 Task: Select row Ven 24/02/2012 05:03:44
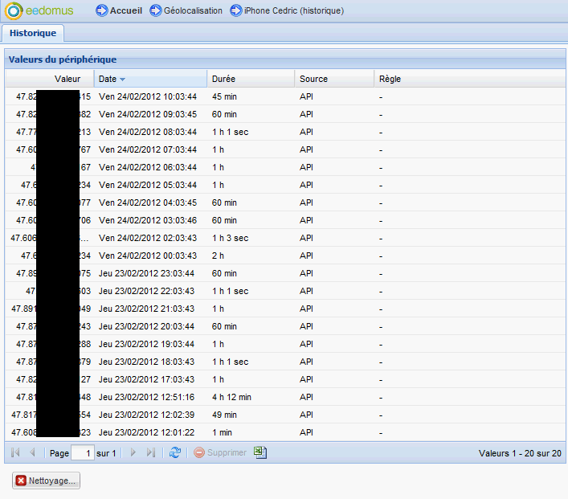pyautogui.click(x=285, y=185)
